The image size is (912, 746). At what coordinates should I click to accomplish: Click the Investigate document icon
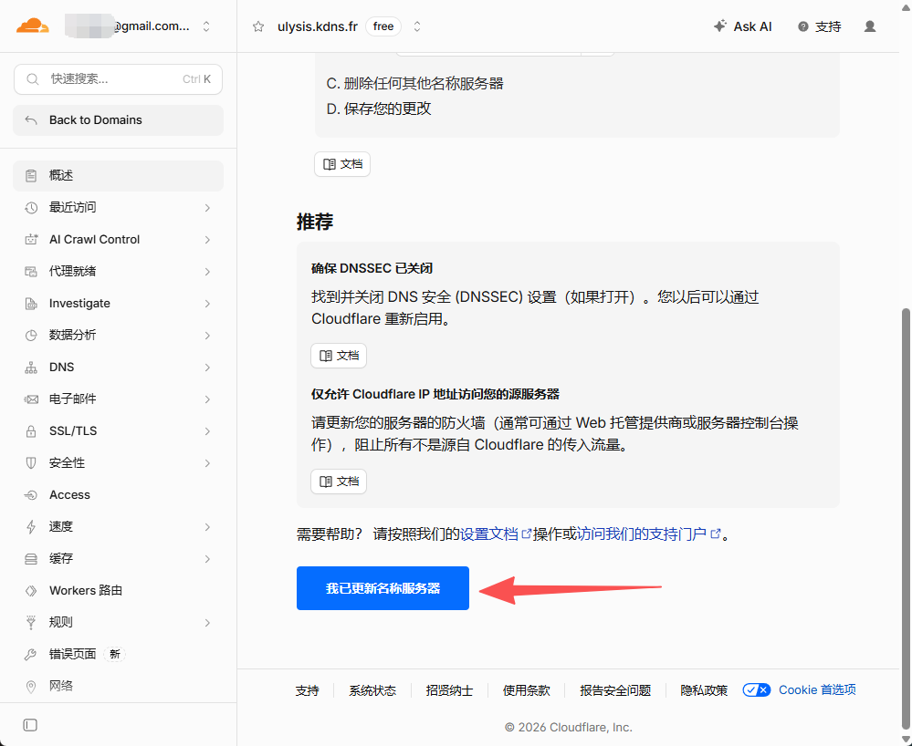[x=31, y=304]
